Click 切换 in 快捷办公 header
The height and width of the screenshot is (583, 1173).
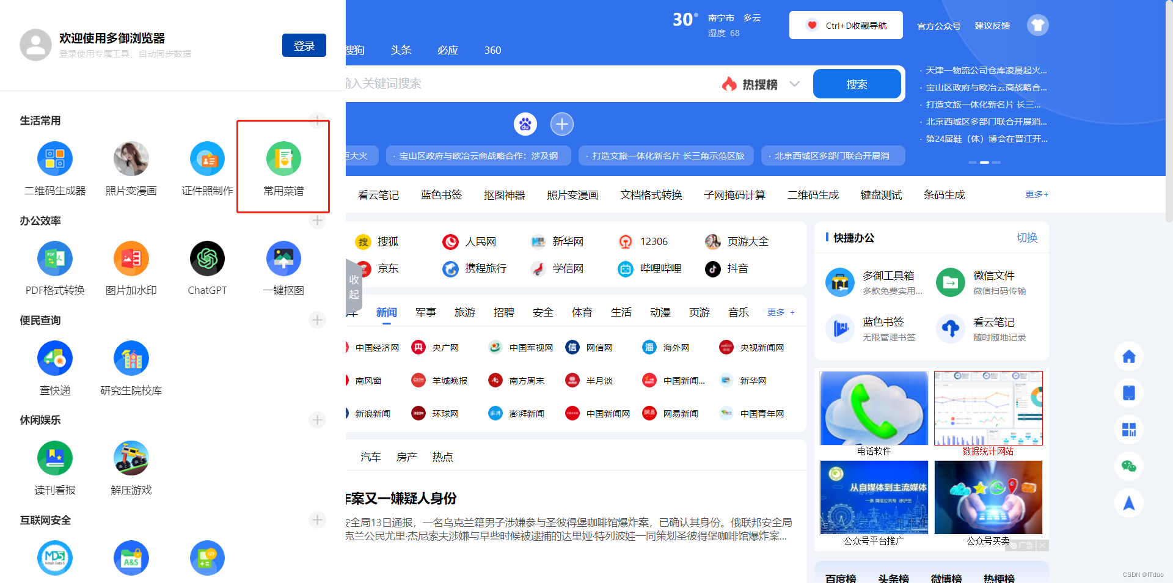pyautogui.click(x=1027, y=237)
